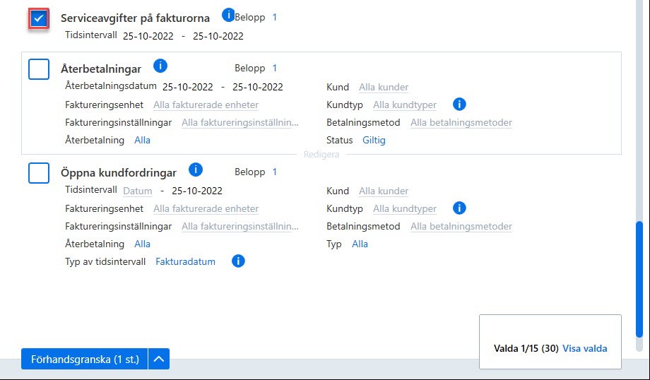Open the Visa valda link

584,348
